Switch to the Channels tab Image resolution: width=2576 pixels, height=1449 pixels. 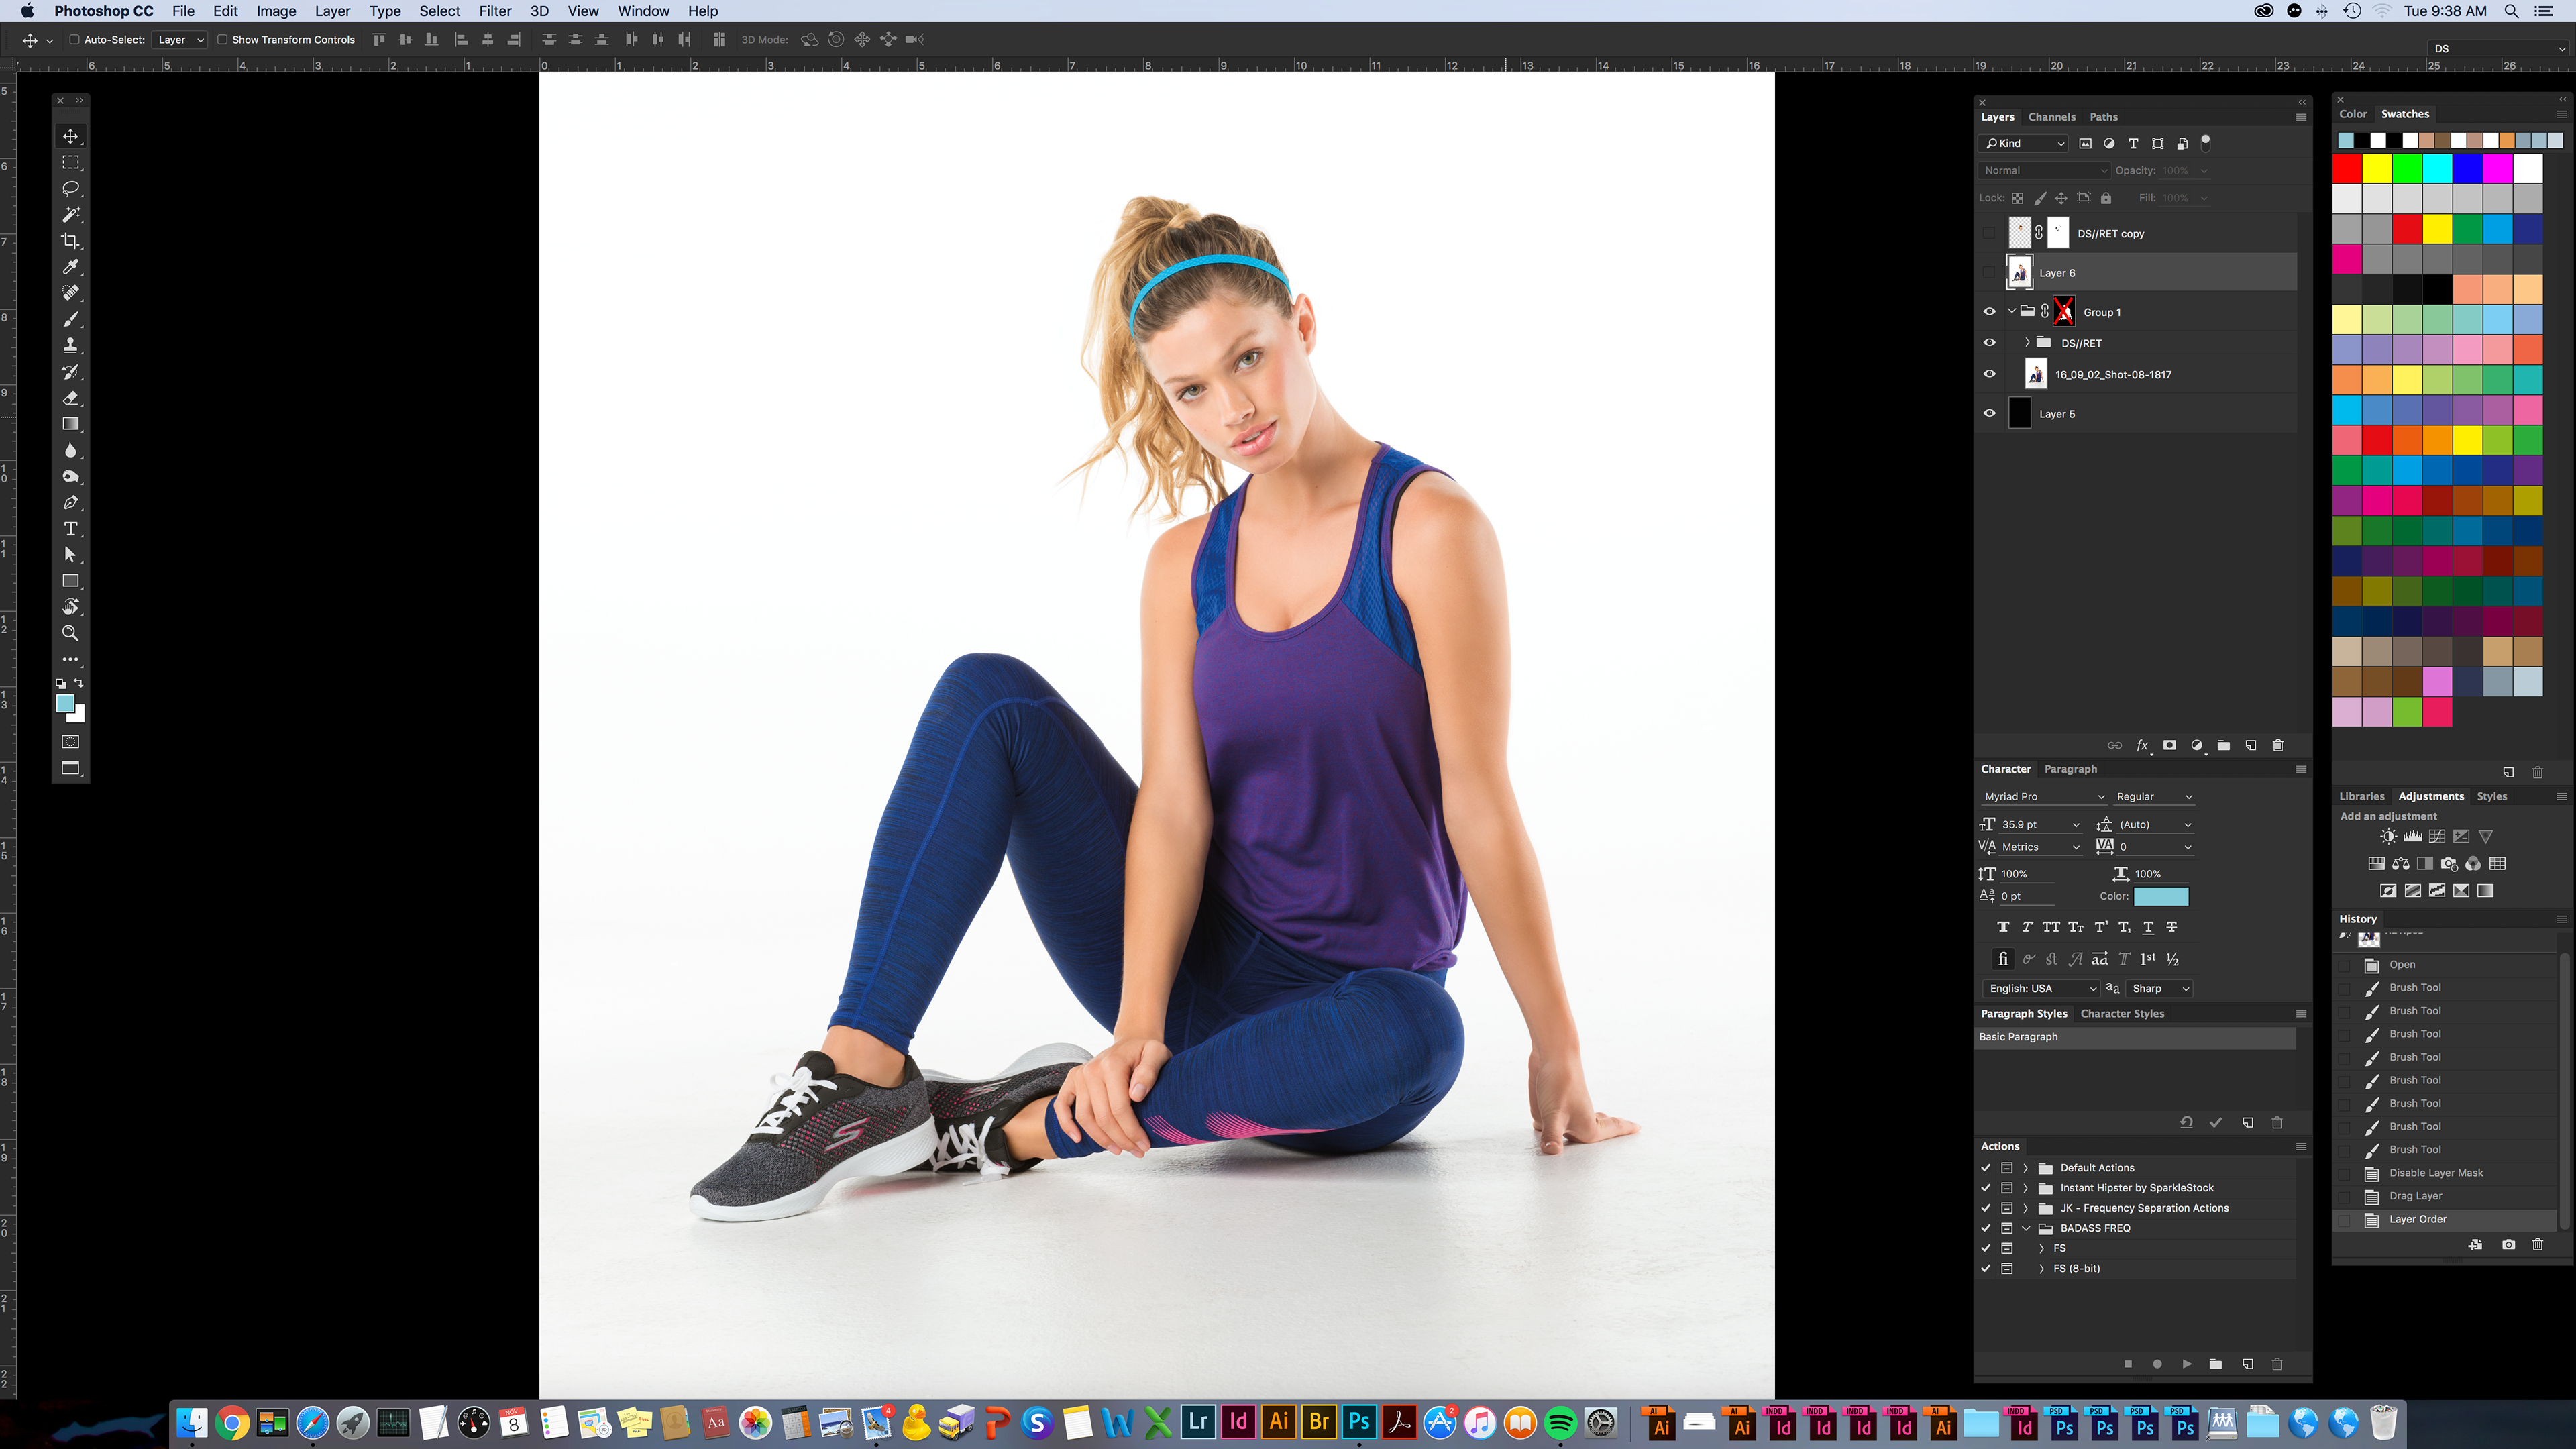2051,117
